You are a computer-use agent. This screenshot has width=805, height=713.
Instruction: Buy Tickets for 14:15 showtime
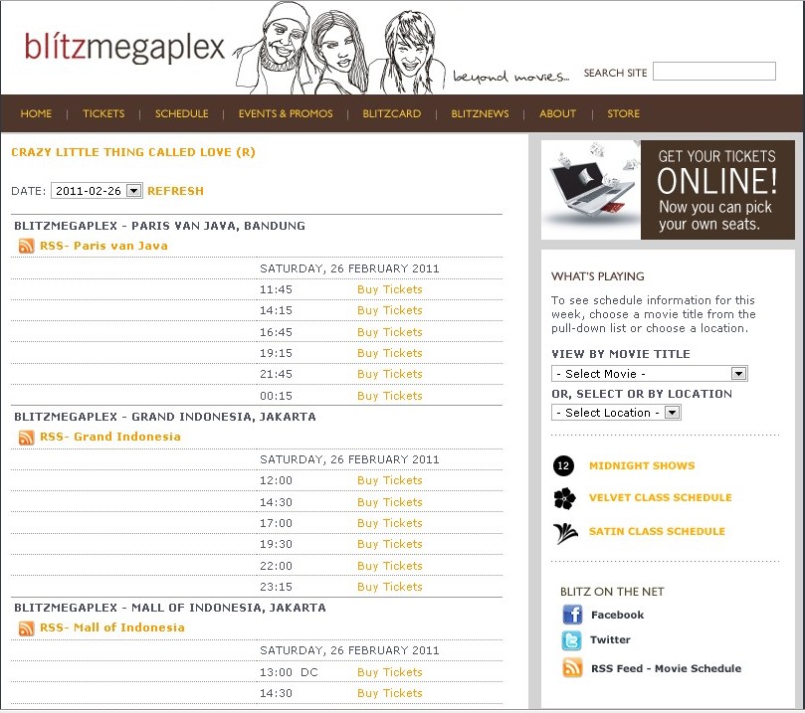click(x=390, y=311)
